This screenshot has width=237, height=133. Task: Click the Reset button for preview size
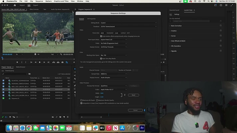pos(133,95)
